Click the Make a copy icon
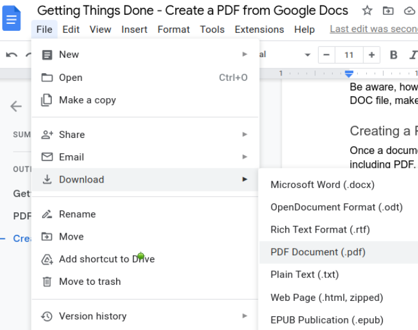Screen dimensions: 418x330 pyautogui.click(x=46, y=100)
